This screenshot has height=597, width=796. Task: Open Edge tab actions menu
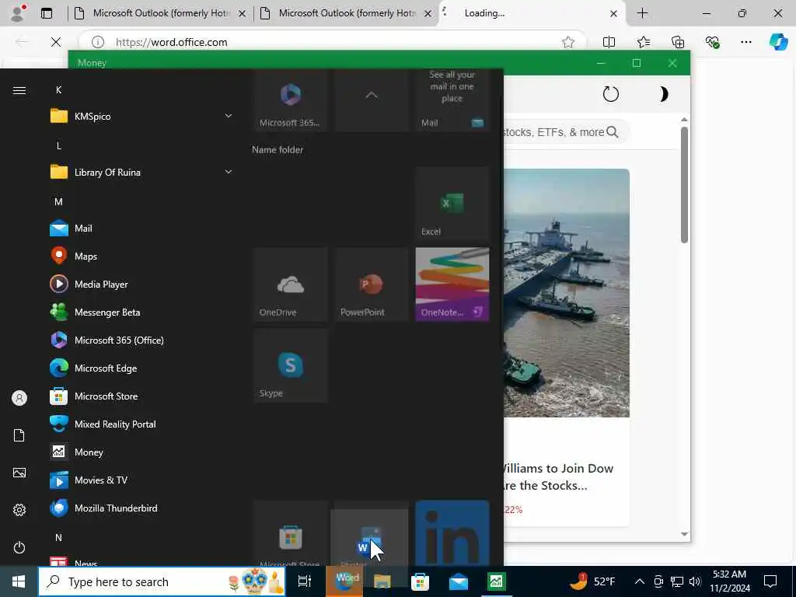[x=47, y=13]
